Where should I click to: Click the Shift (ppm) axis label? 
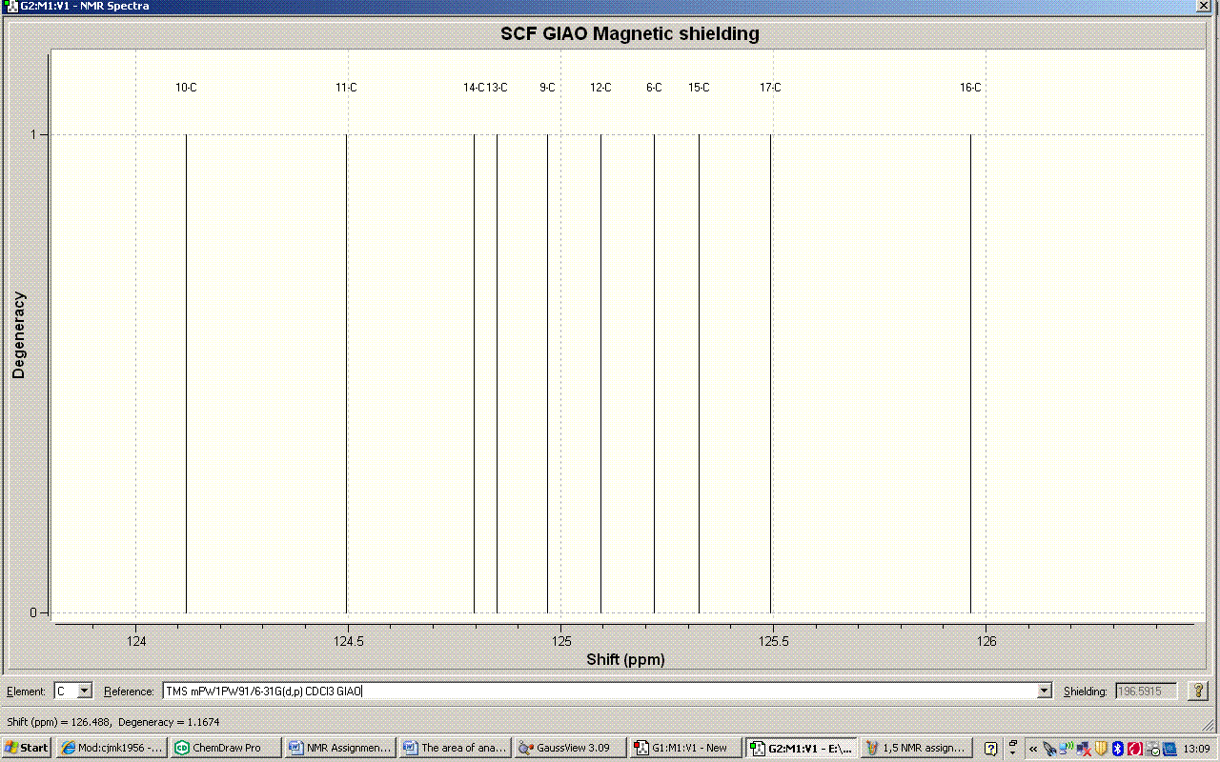[x=625, y=659]
